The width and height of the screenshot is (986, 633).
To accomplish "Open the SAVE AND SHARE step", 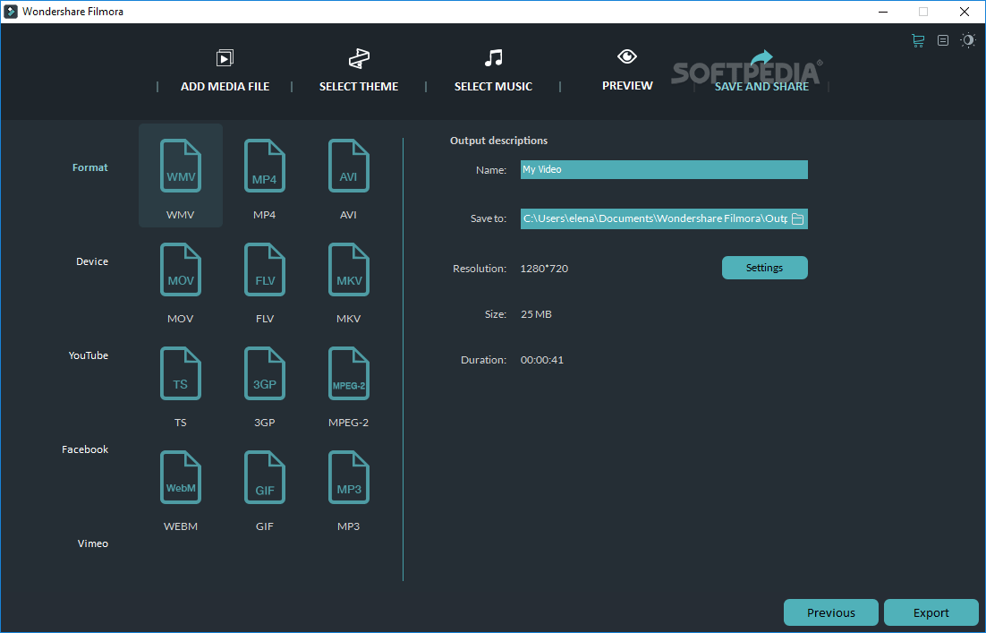I will point(761,86).
